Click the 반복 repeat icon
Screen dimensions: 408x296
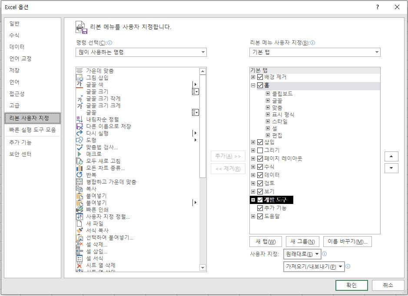80,175
